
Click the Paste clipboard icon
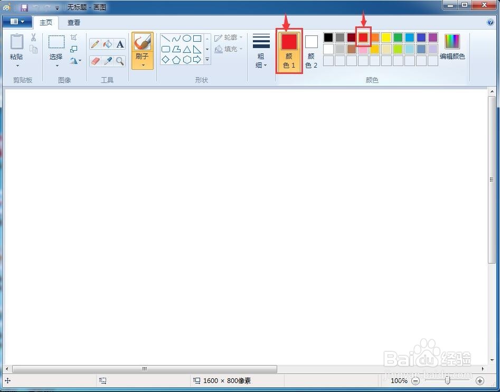click(x=16, y=42)
